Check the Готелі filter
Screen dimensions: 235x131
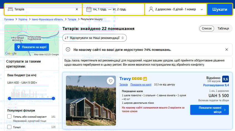9,127
